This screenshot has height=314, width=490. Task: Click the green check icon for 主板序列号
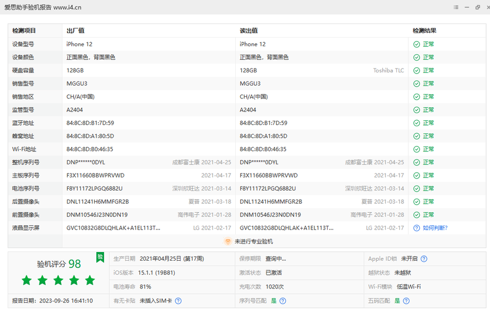click(x=416, y=176)
